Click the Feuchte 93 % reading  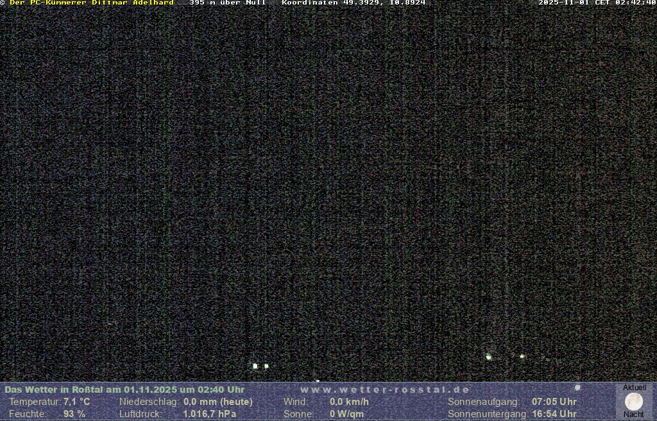(74, 414)
